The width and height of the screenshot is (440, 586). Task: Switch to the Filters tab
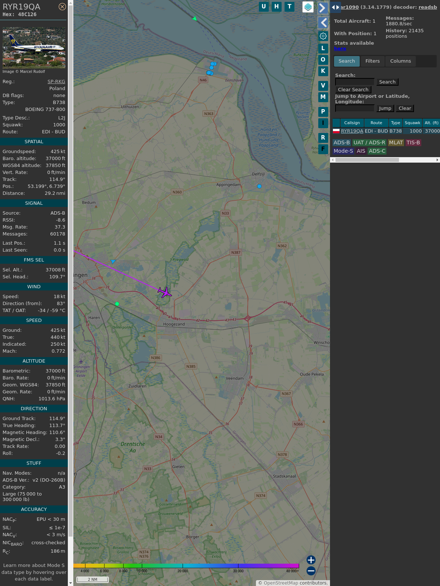coord(372,61)
